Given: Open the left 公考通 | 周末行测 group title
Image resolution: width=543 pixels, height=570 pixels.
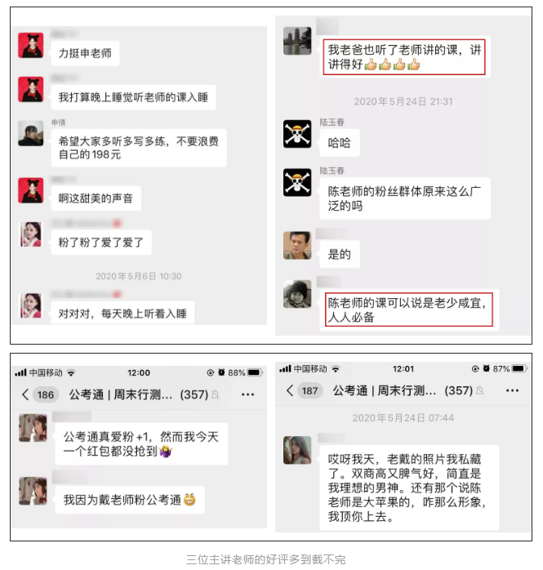Looking at the screenshot, I should [x=121, y=394].
